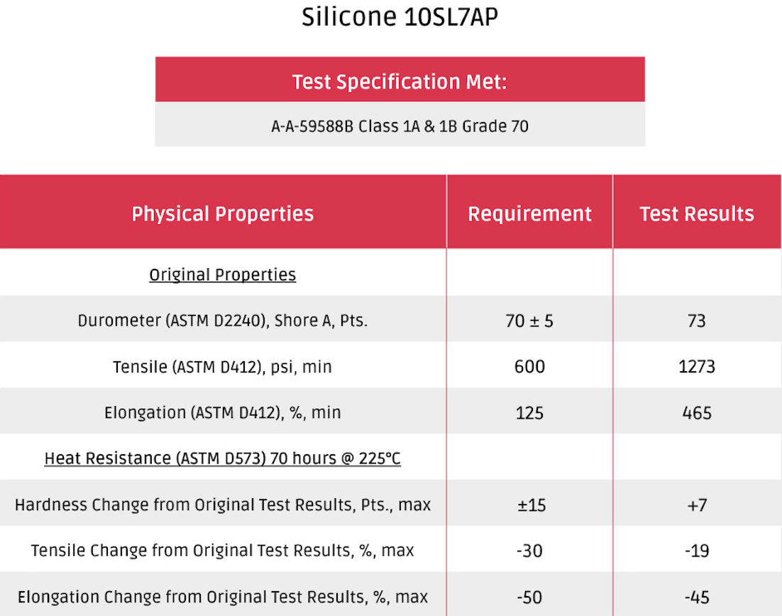Select the Tensile Change from Original row label
The width and height of the screenshot is (782, 616).
pos(222,550)
